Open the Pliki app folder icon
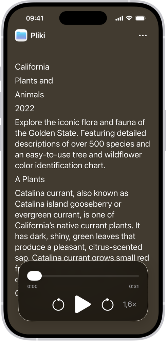Viewport: 166px width, 342px height. pyautogui.click(x=21, y=35)
